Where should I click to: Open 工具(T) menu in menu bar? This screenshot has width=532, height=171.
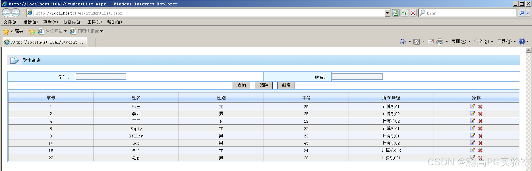(x=95, y=22)
